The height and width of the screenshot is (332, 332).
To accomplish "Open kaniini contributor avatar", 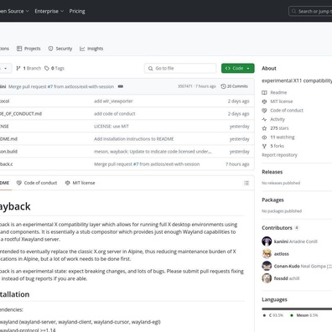I will 267,241.
